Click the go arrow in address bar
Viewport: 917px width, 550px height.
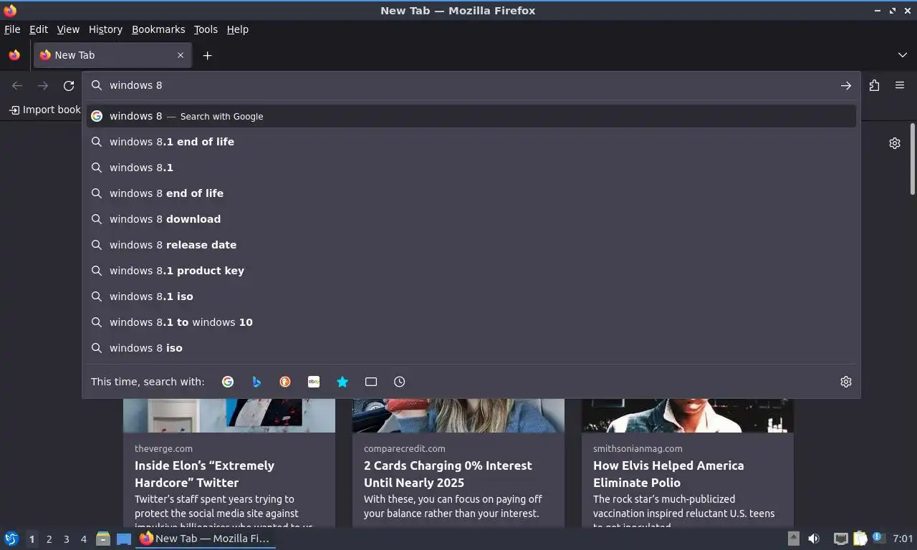[x=846, y=85]
